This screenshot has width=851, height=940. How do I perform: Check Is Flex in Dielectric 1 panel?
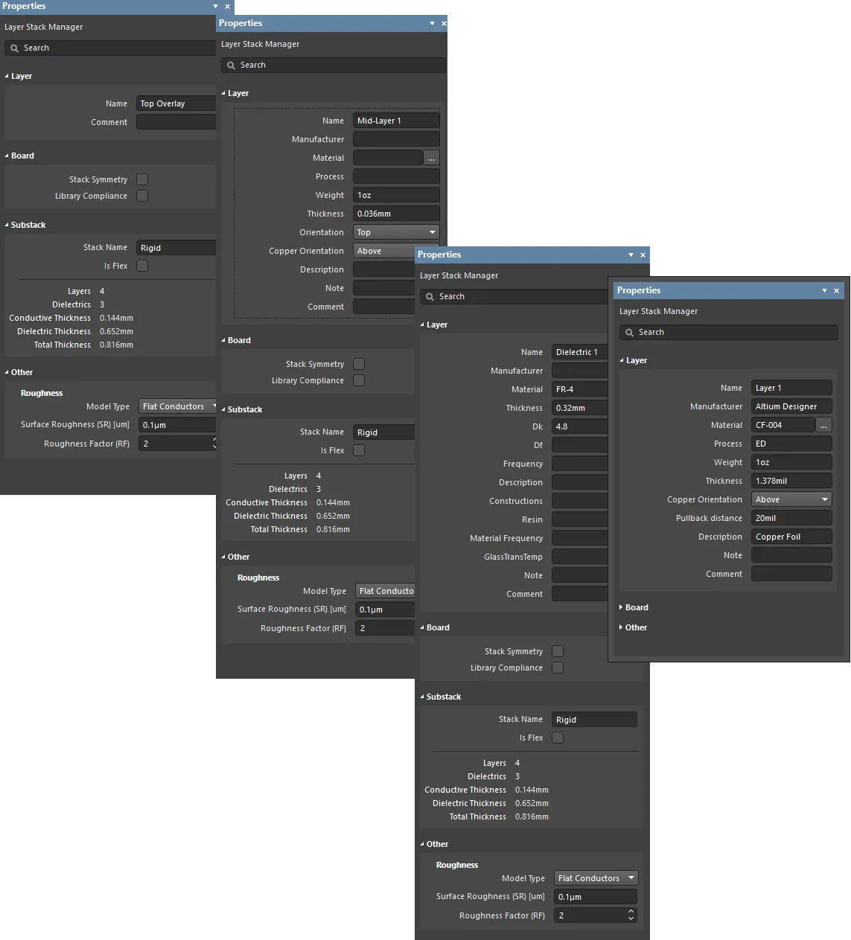558,738
